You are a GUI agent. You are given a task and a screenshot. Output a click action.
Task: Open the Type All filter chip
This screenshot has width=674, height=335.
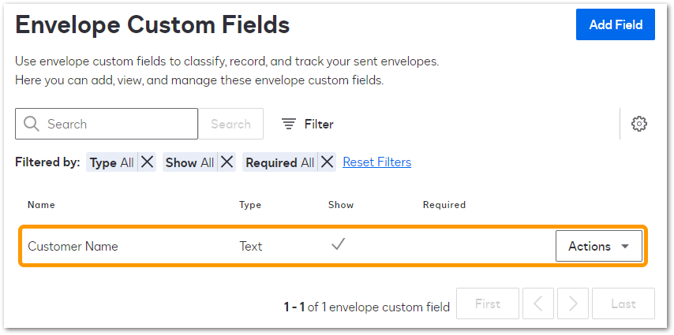[112, 162]
